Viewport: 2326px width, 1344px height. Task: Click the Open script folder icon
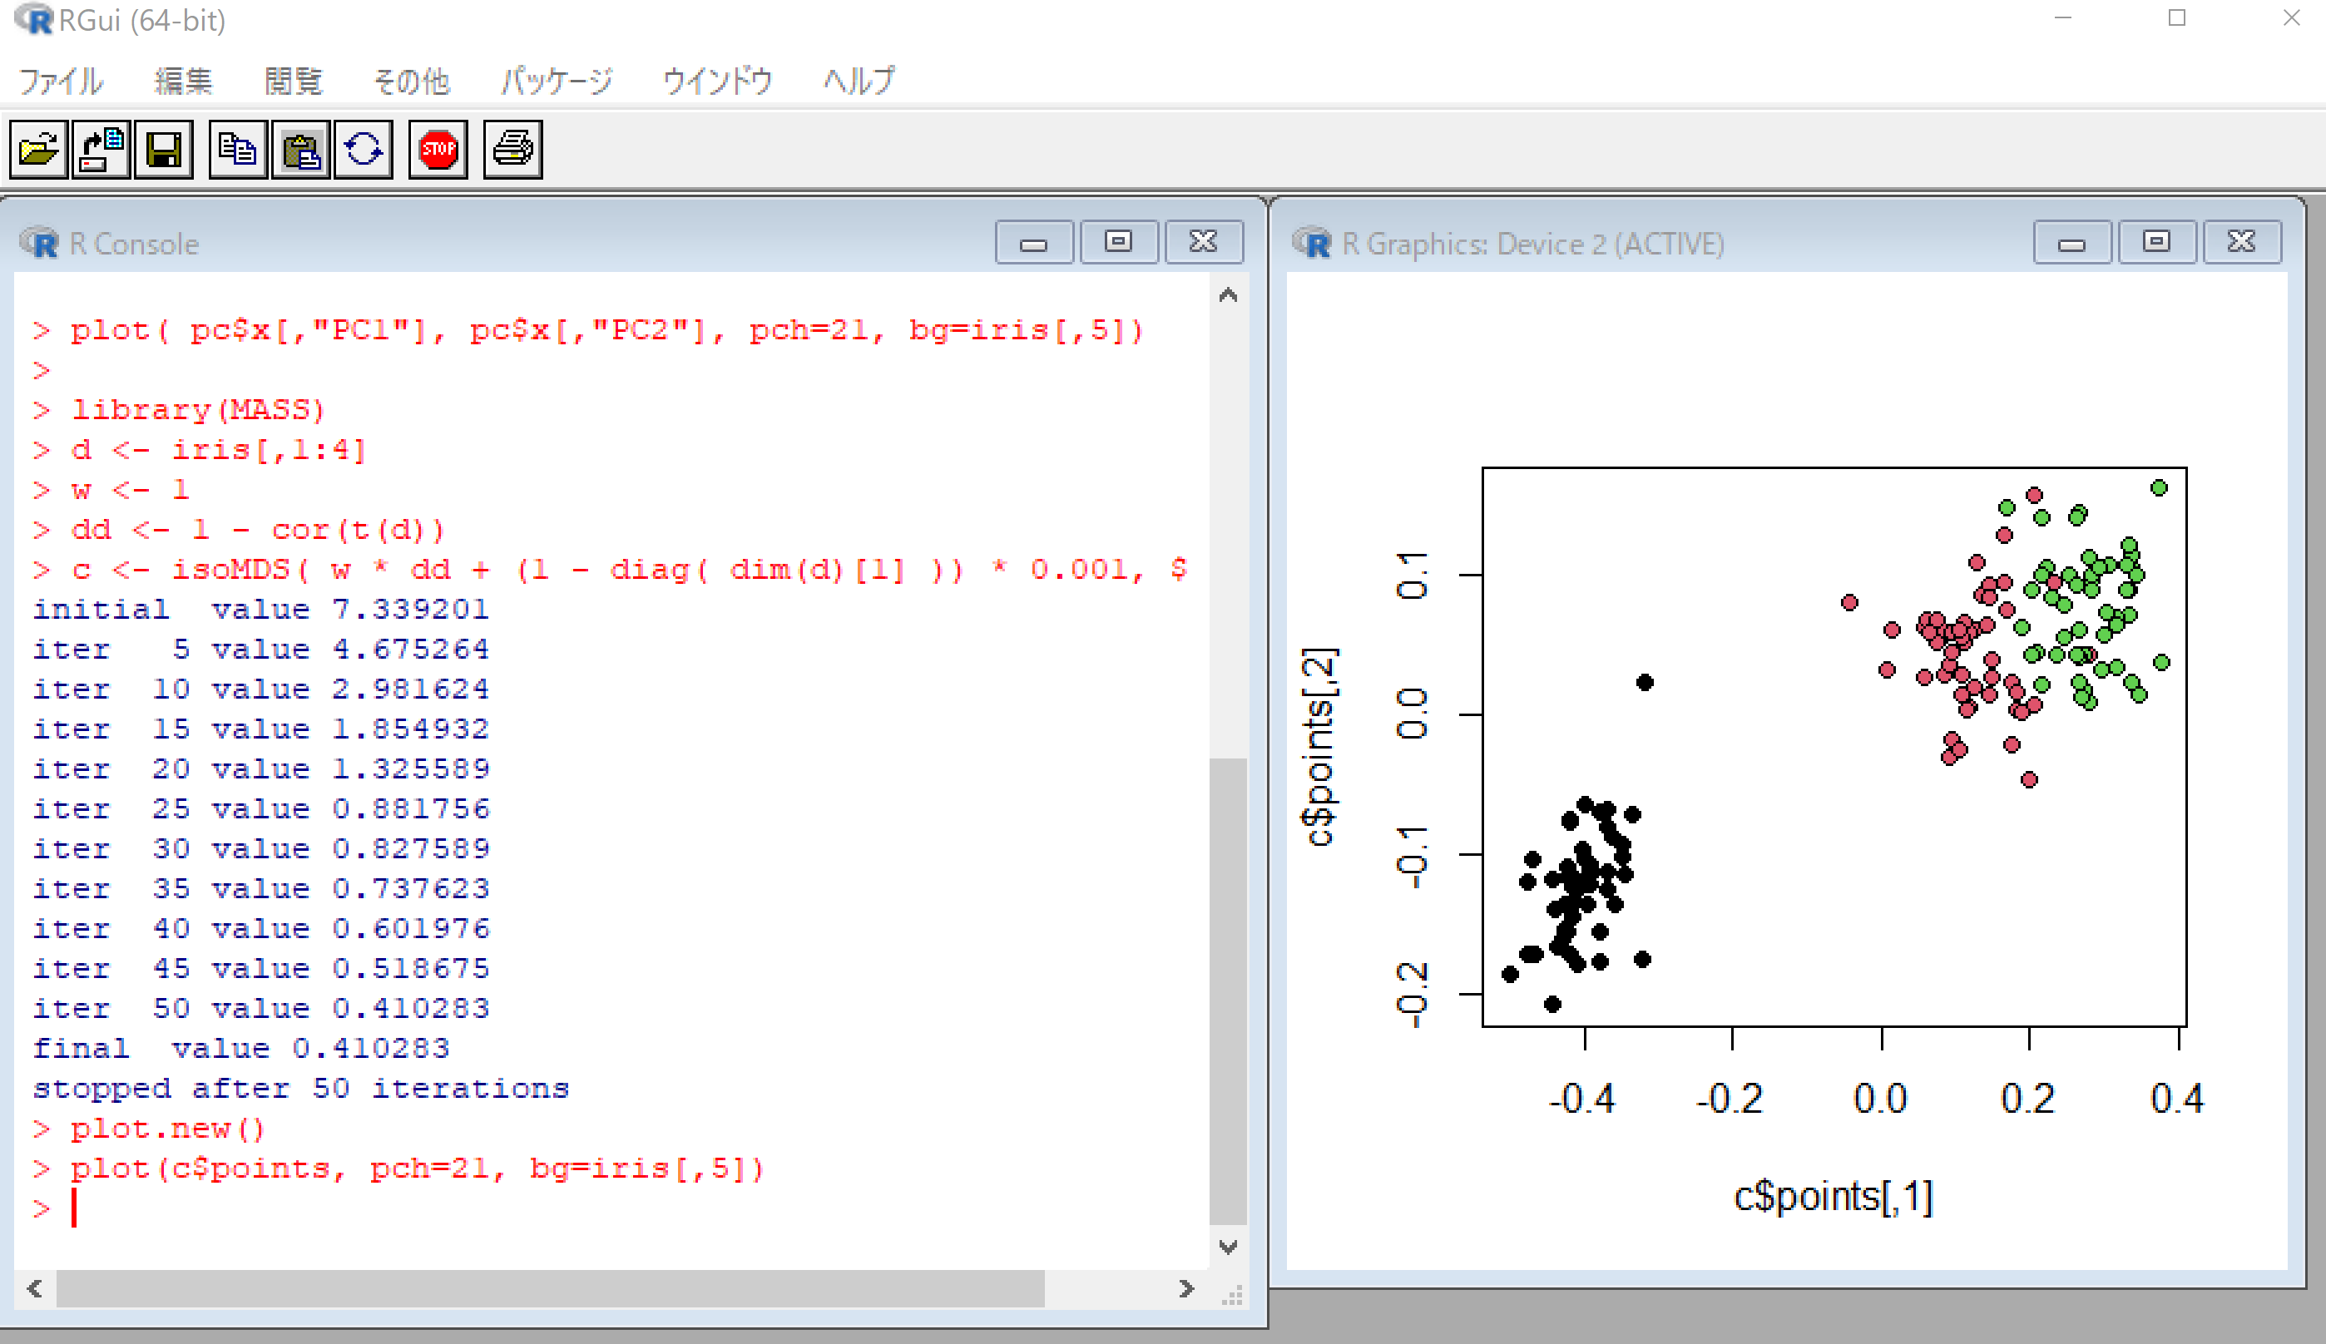(x=39, y=149)
